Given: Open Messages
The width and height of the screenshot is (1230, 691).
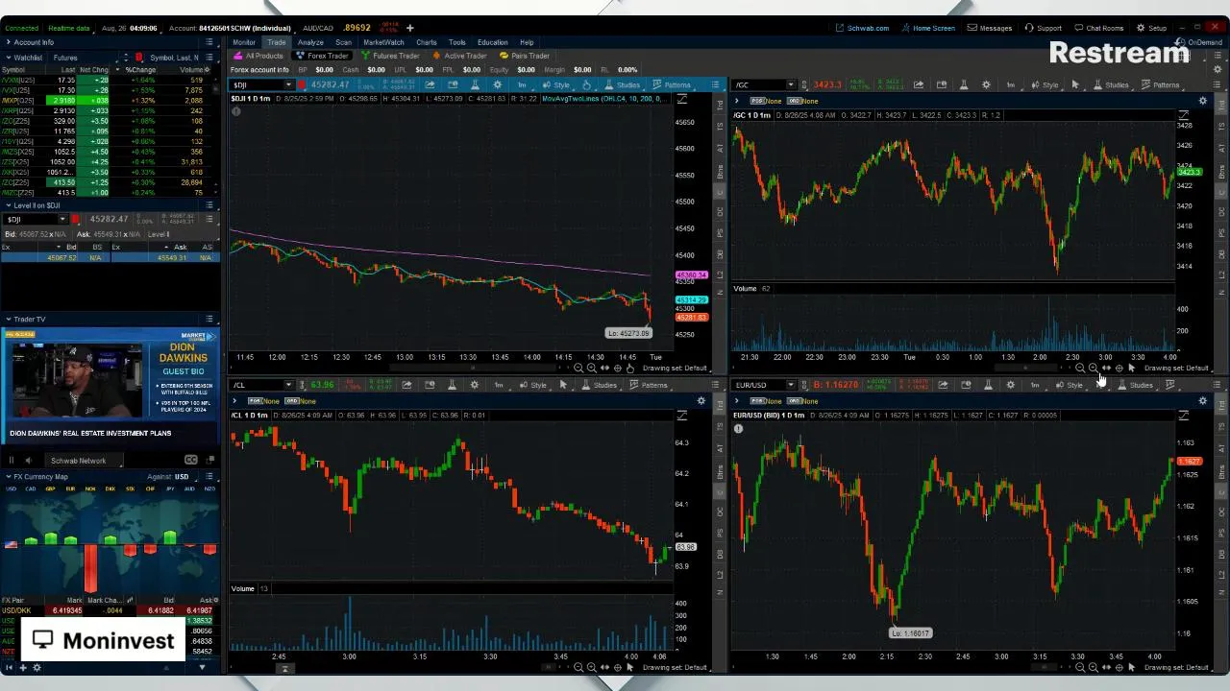Looking at the screenshot, I should click(x=990, y=28).
